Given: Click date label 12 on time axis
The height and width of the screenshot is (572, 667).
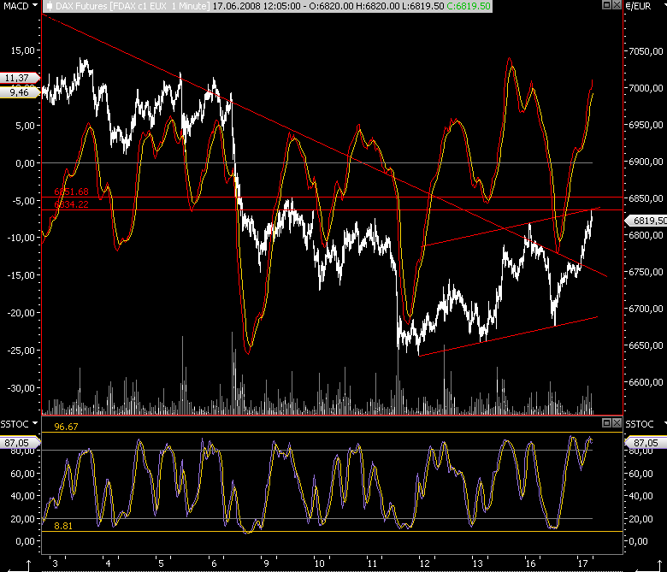Looking at the screenshot, I should (425, 563).
